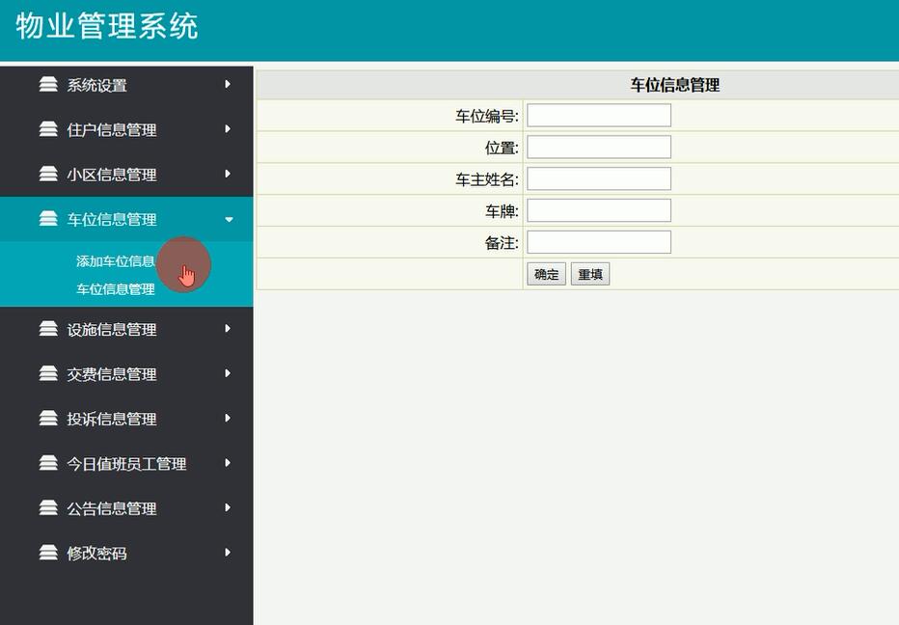The height and width of the screenshot is (625, 899).
Task: Click the 车位编号 field label
Action: pyautogui.click(x=487, y=117)
